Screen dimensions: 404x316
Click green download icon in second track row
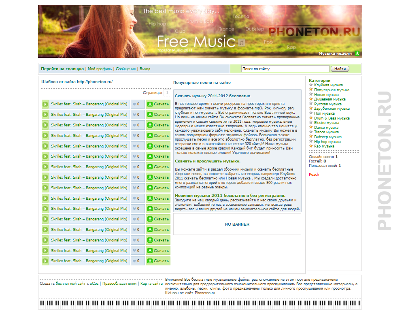coord(150,115)
